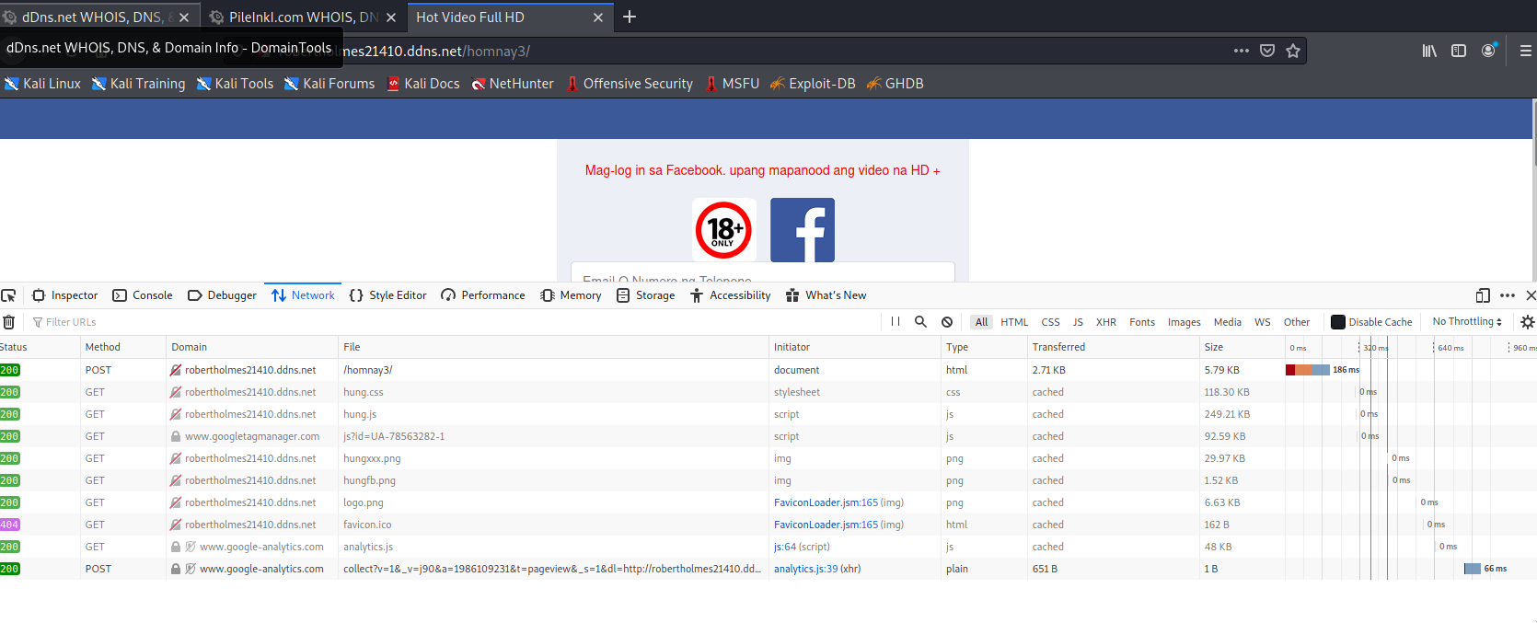1537x623 pixels.
Task: Select the All filter
Action: pyautogui.click(x=982, y=322)
